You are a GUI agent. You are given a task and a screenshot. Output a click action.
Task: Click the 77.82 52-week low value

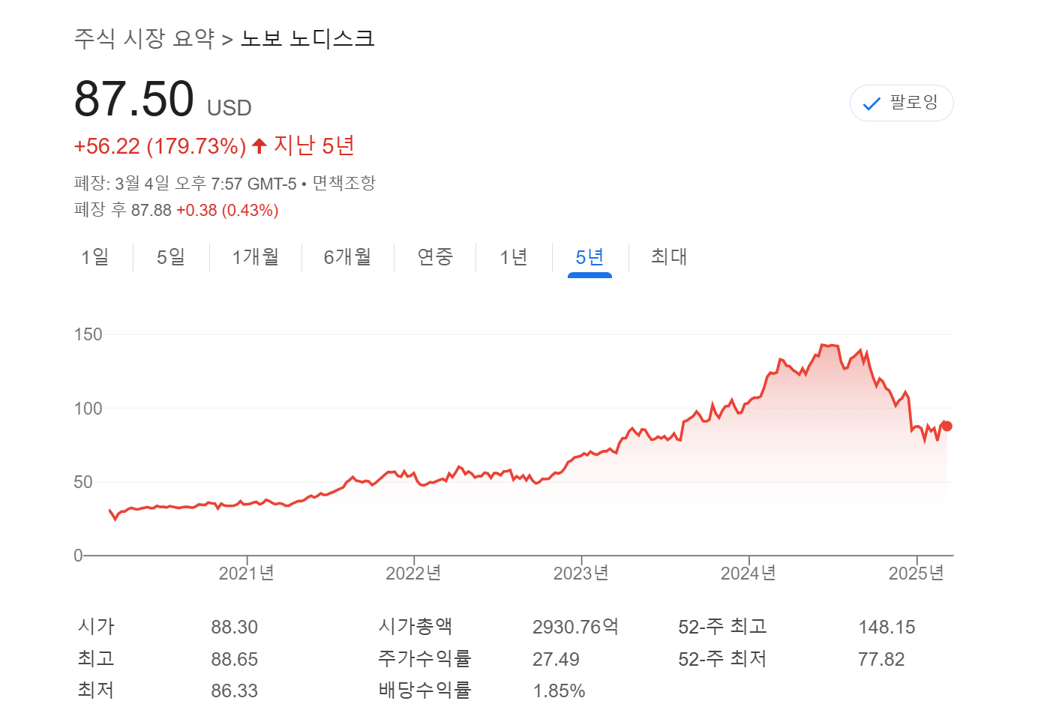tap(881, 659)
